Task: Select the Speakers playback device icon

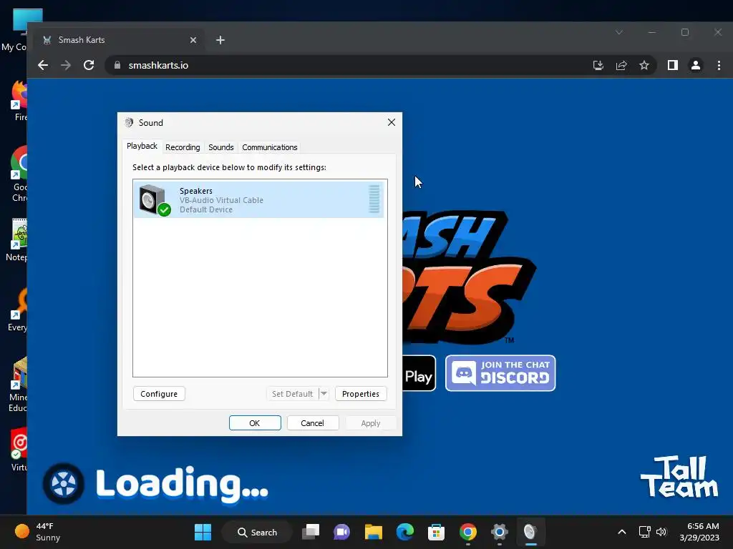Action: [x=155, y=200]
